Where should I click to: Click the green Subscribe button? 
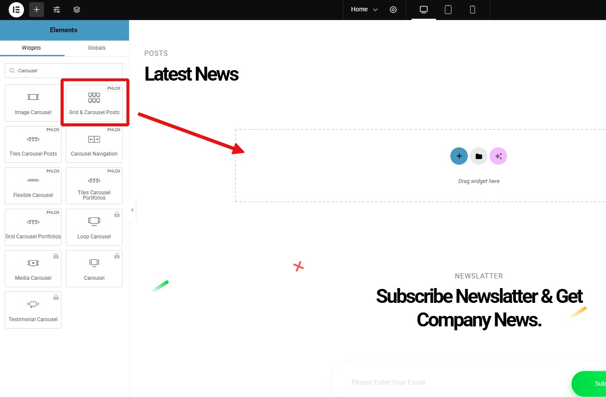(x=589, y=383)
